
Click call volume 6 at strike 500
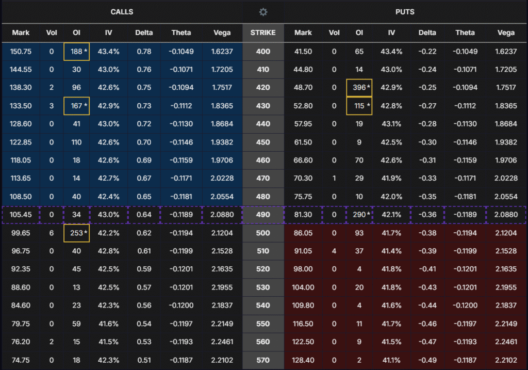(x=52, y=233)
